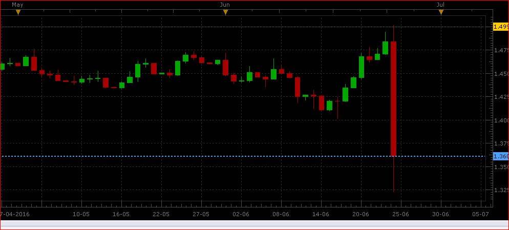Click the 20-06 date axis label
This screenshot has height=230, width=509.
(x=360, y=214)
